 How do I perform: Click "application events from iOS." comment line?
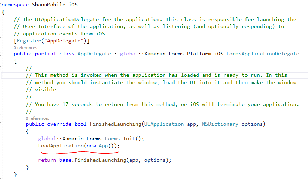pos(61,34)
